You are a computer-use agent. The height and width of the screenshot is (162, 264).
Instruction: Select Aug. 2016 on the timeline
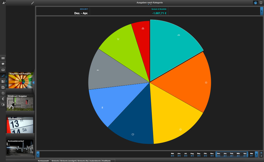pos(192,155)
